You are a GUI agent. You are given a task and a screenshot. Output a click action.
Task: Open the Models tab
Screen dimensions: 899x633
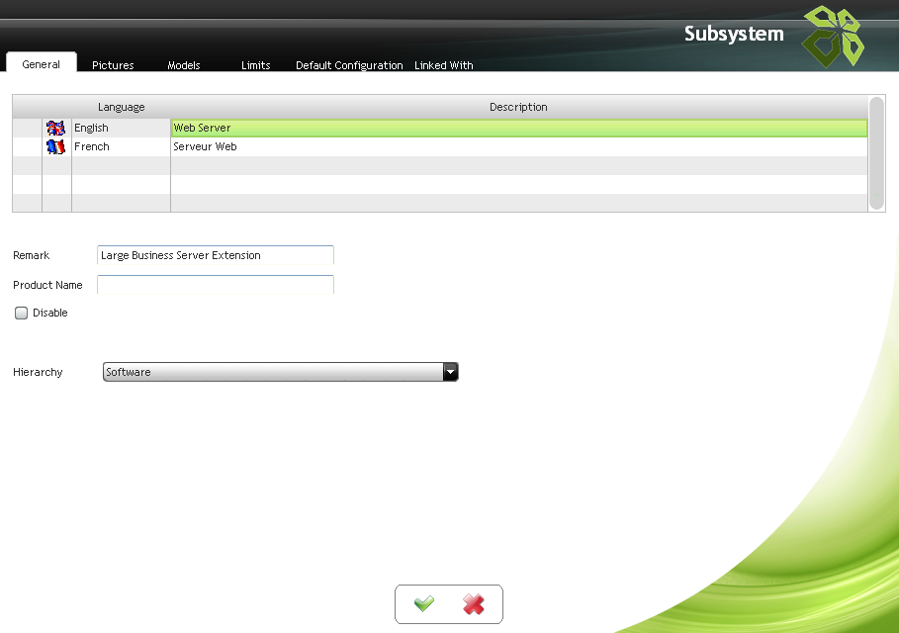click(184, 65)
